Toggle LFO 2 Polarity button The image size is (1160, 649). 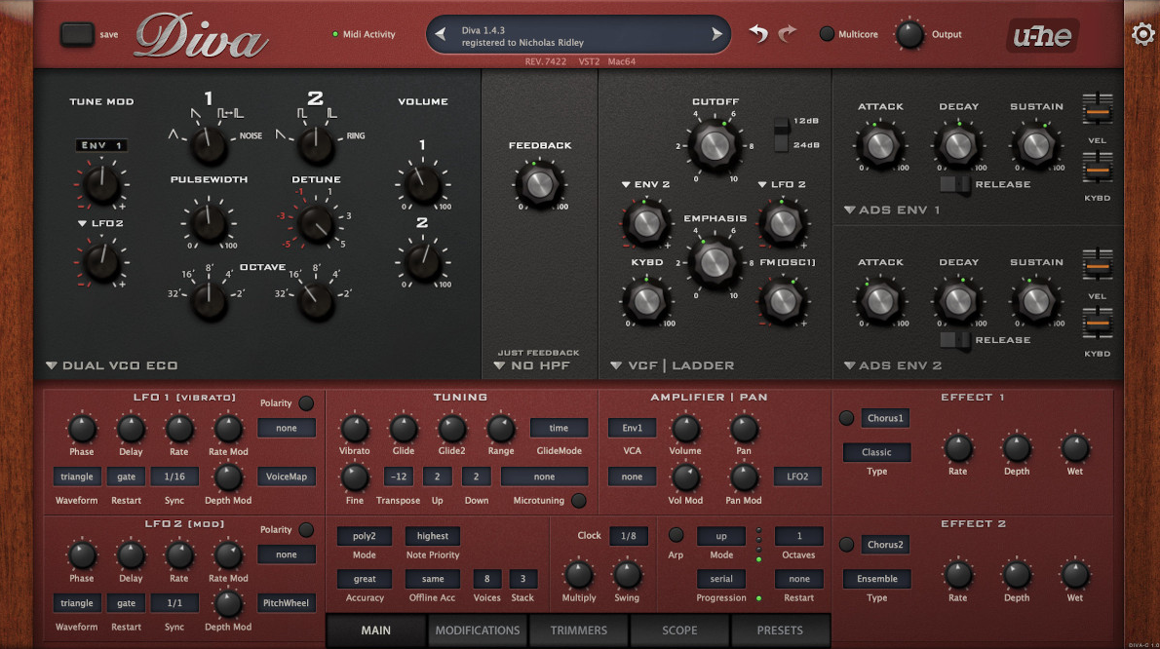(x=305, y=530)
